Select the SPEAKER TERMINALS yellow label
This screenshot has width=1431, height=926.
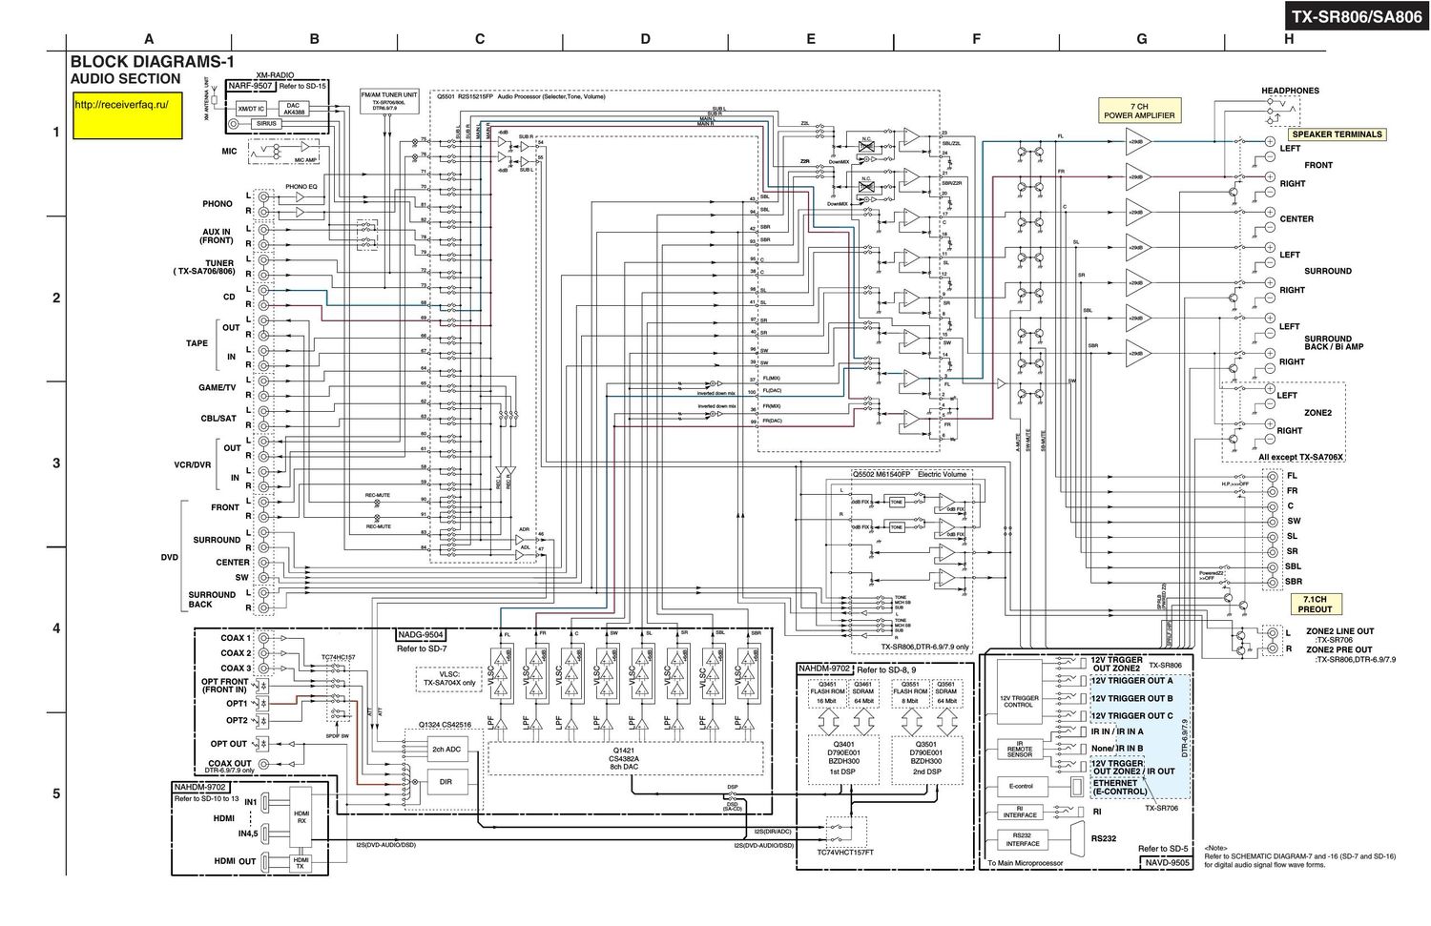pyautogui.click(x=1337, y=134)
